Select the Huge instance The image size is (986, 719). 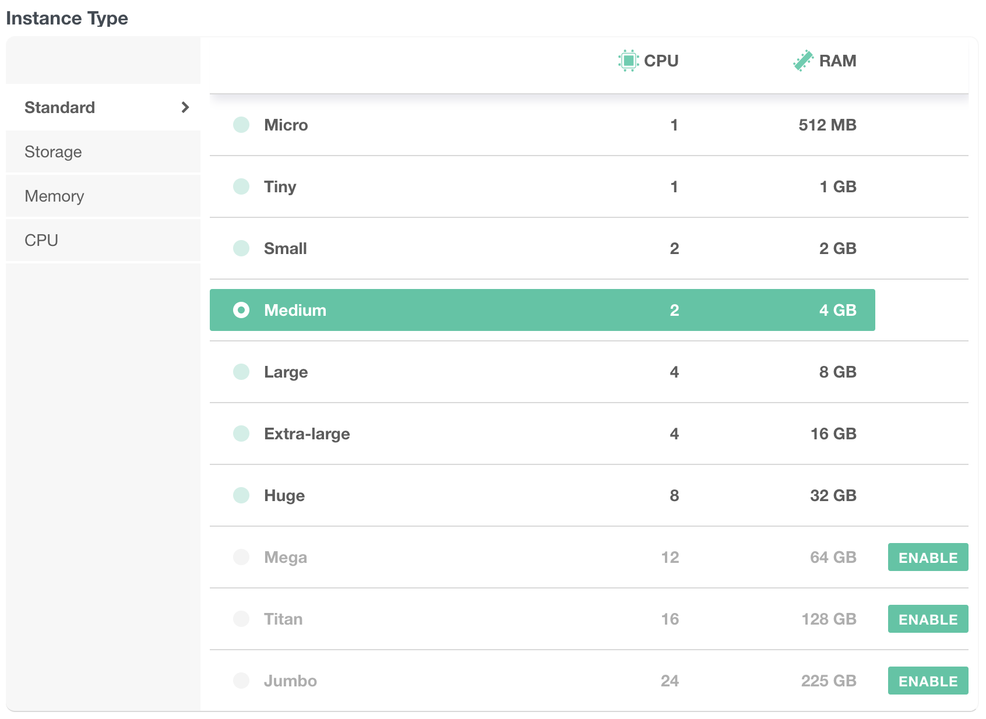[x=241, y=495]
